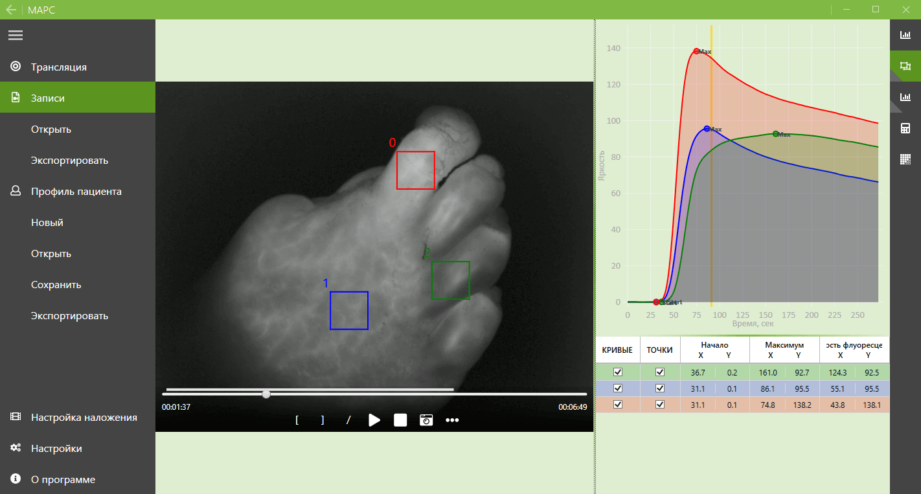Screen dimensions: 921x494
Task: Click the 161.0 value in the green row
Action: click(767, 372)
